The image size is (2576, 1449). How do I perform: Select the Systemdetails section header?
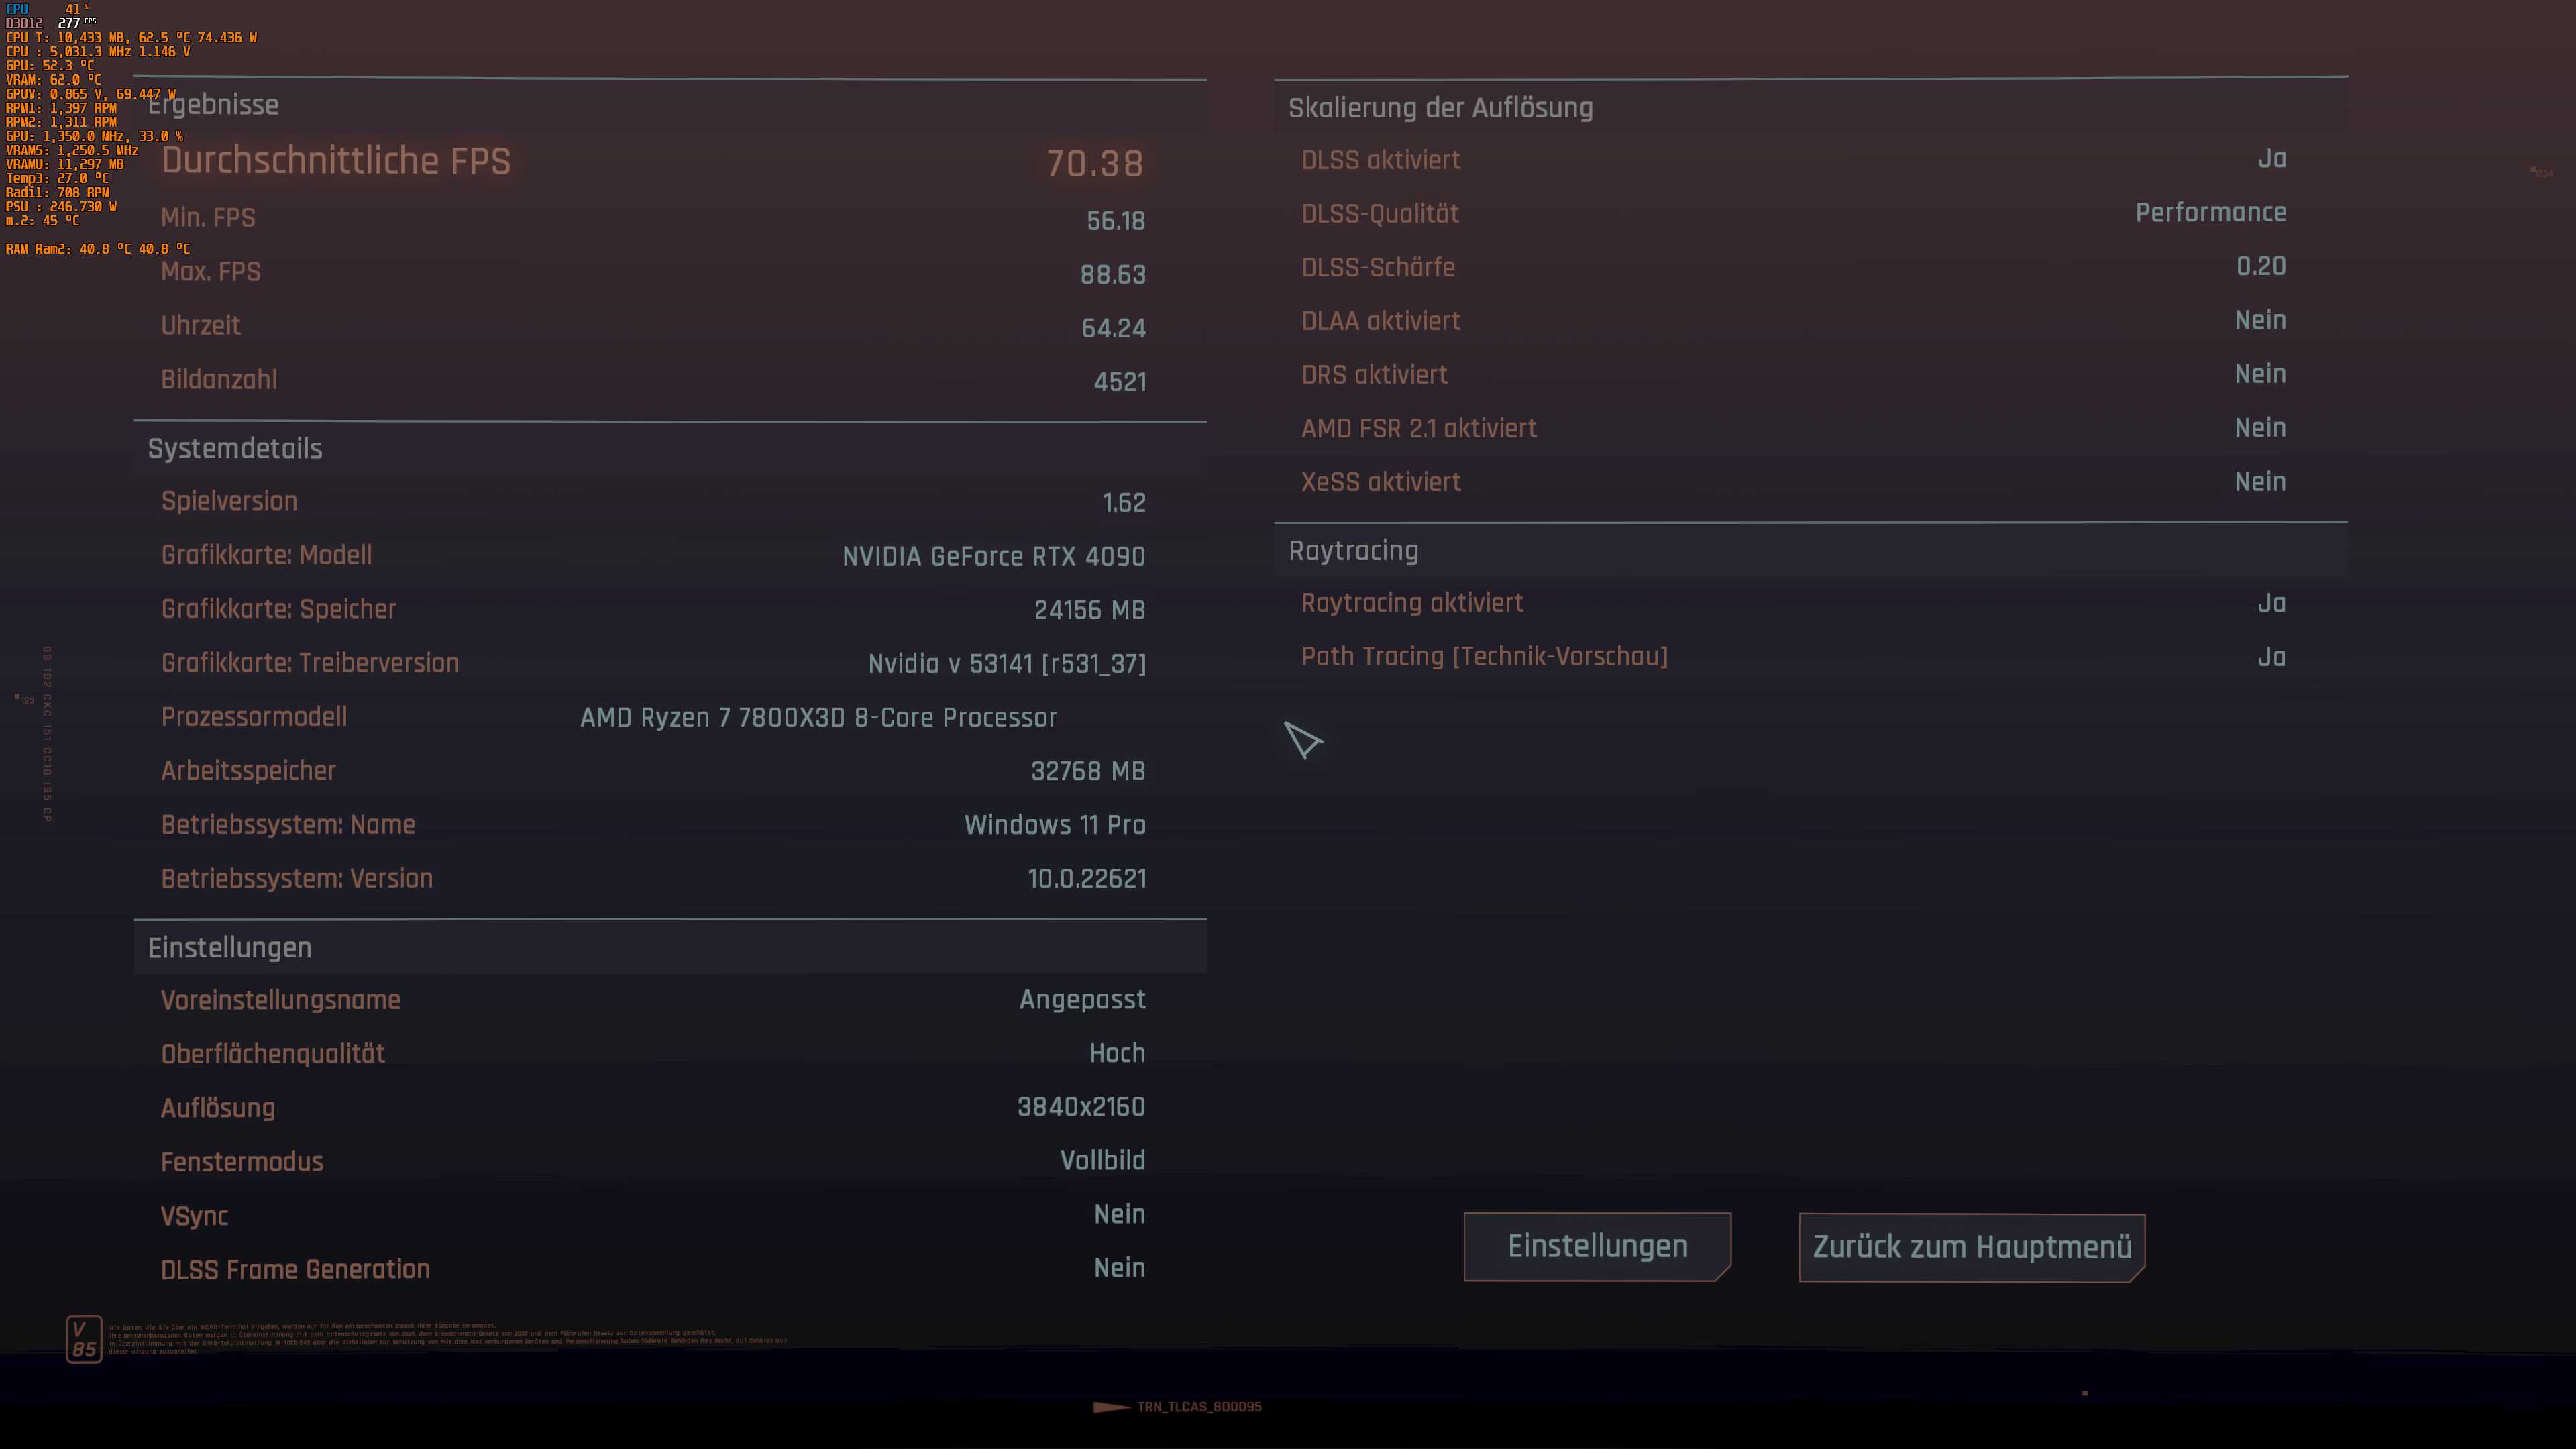pyautogui.click(x=235, y=449)
